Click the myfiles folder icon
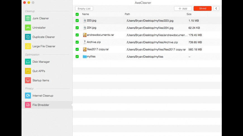The height and width of the screenshot is (136, 243). (x=85, y=57)
